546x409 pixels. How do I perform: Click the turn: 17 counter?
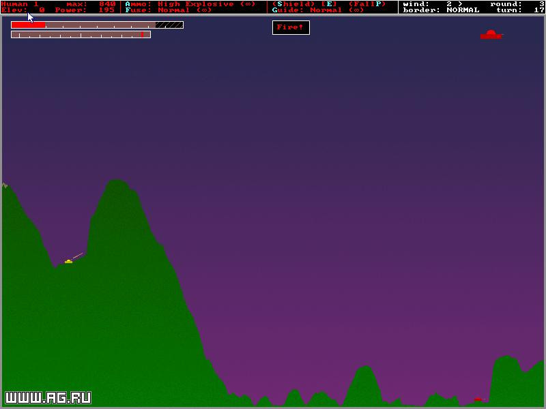(520, 10)
